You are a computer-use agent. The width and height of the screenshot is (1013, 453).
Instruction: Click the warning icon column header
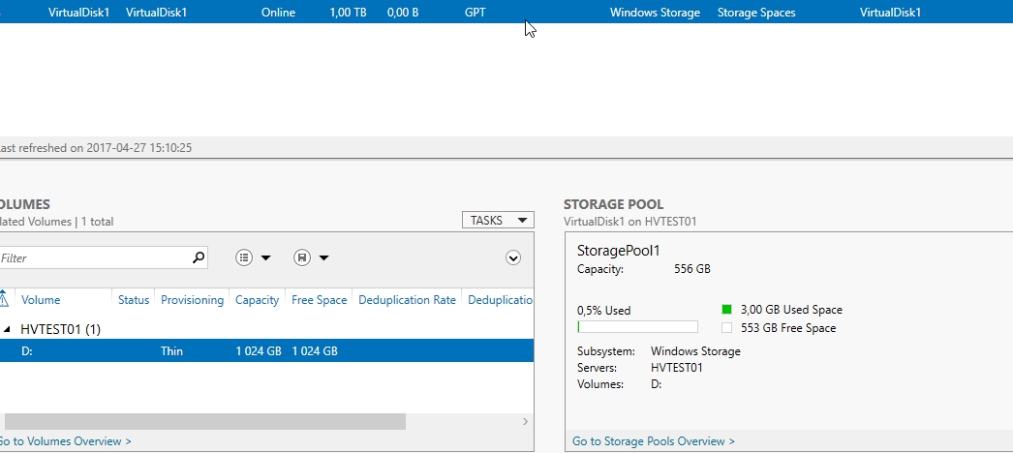[x=4, y=300]
